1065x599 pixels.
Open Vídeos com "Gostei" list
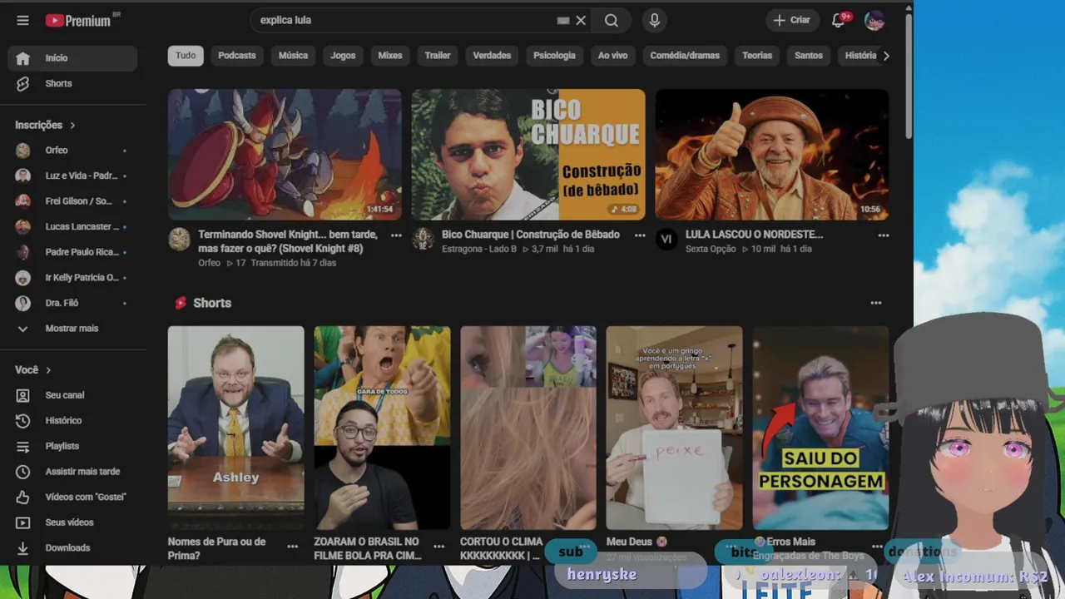[x=72, y=497]
